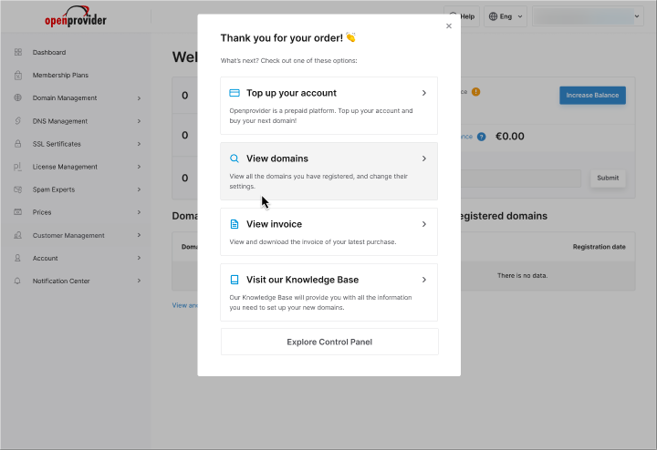Expand DNS Management submenu arrow
The width and height of the screenshot is (657, 450).
pyautogui.click(x=139, y=121)
